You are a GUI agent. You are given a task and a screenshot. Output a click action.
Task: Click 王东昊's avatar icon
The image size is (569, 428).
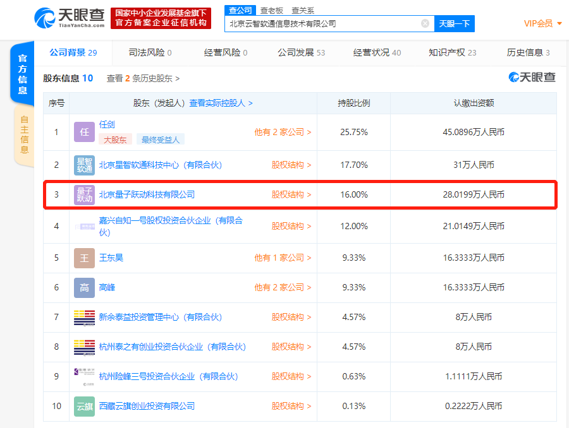click(84, 258)
